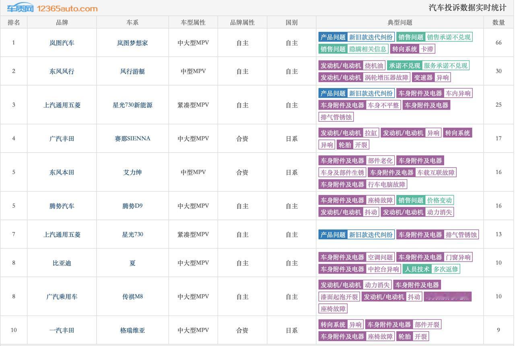Image resolution: width=515 pixels, height=346 pixels.
Task: Open the 传祺M8 series link
Action: pyautogui.click(x=132, y=297)
